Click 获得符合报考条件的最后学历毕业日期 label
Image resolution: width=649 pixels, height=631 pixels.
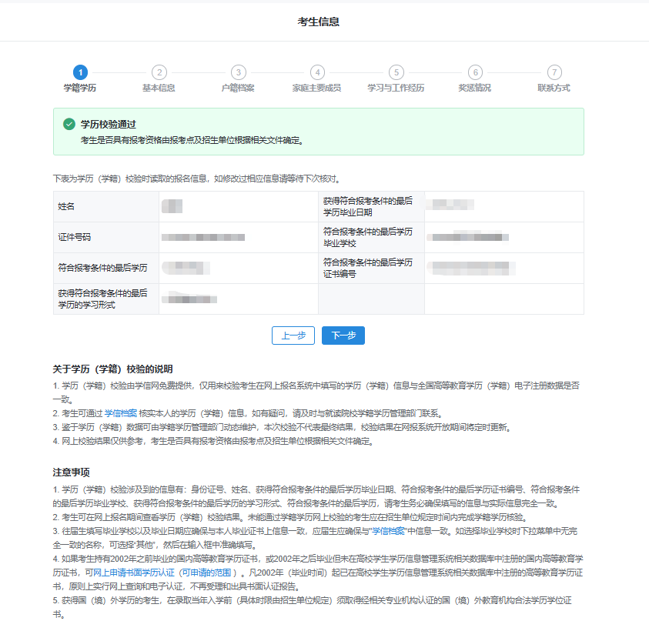click(x=368, y=206)
